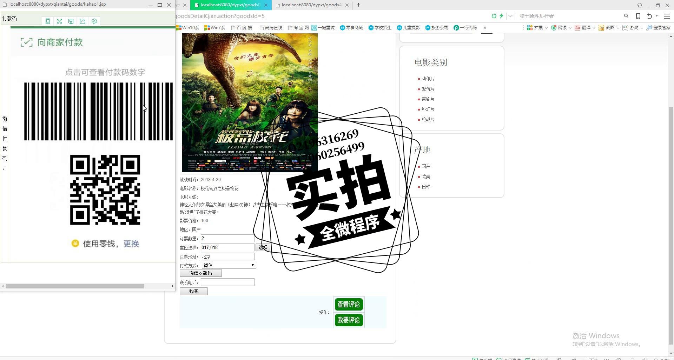Click the 骑士险胜步行者 search box
The width and height of the screenshot is (674, 360).
click(x=569, y=16)
